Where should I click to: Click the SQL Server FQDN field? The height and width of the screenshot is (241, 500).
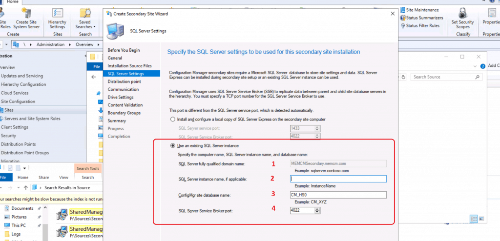click(x=338, y=163)
